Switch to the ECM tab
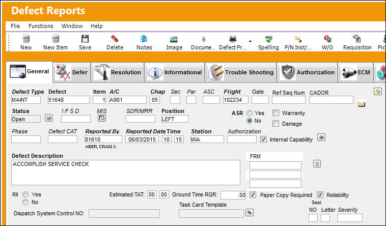Viewport: 386px width, 226px height. click(x=355, y=72)
